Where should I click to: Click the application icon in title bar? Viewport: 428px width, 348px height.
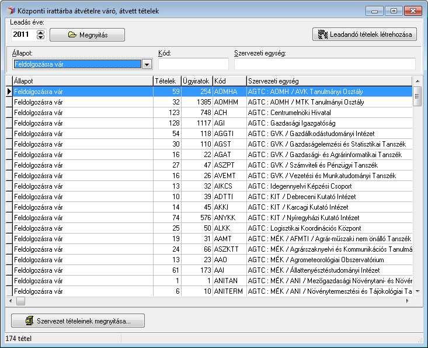click(x=11, y=11)
